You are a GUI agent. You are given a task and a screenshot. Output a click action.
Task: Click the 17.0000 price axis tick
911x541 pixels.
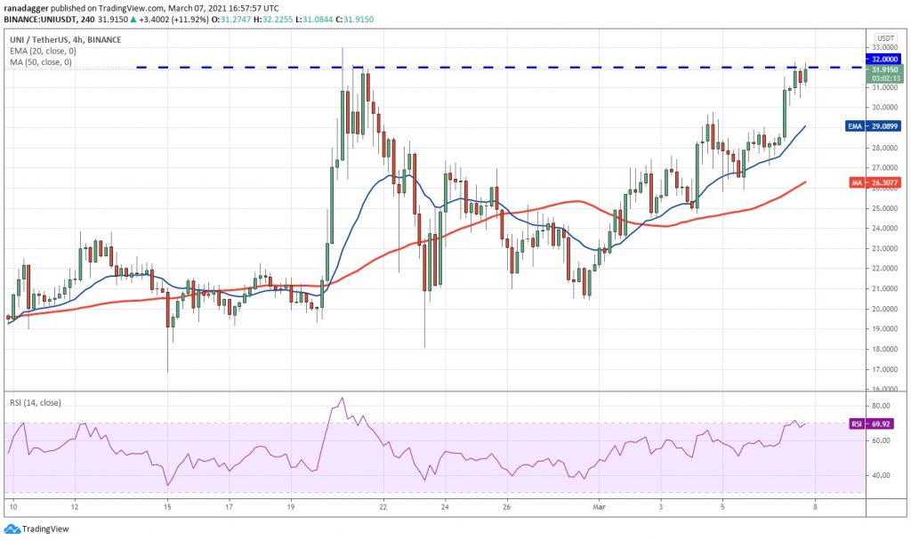point(883,369)
